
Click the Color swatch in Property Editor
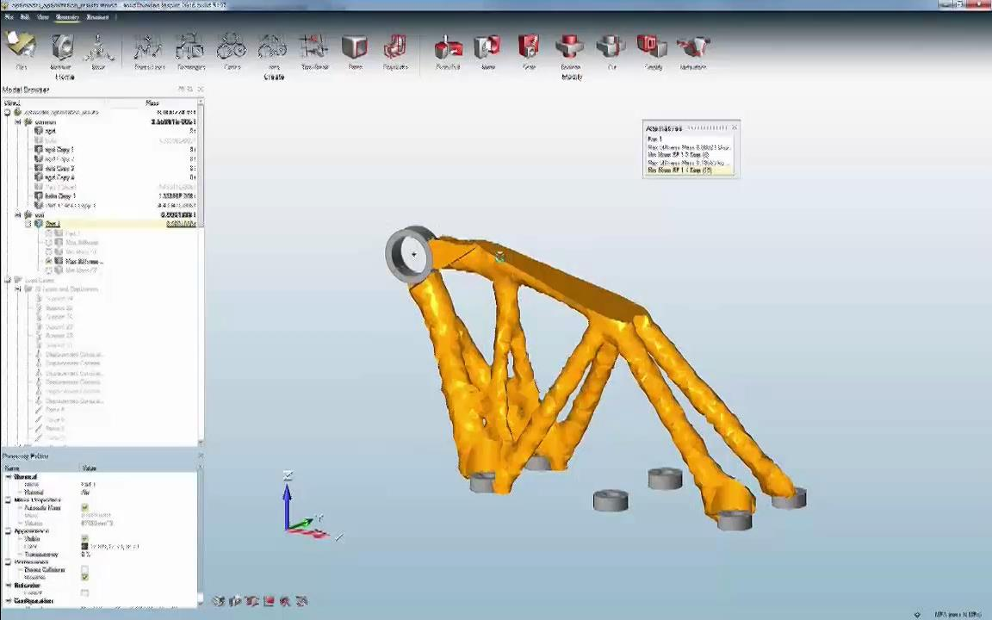[x=84, y=547]
